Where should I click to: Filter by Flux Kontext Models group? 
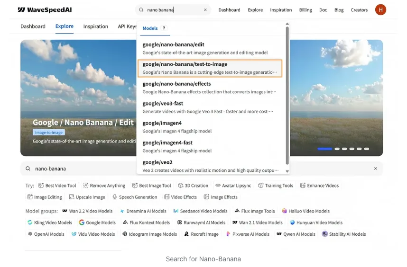(x=147, y=222)
